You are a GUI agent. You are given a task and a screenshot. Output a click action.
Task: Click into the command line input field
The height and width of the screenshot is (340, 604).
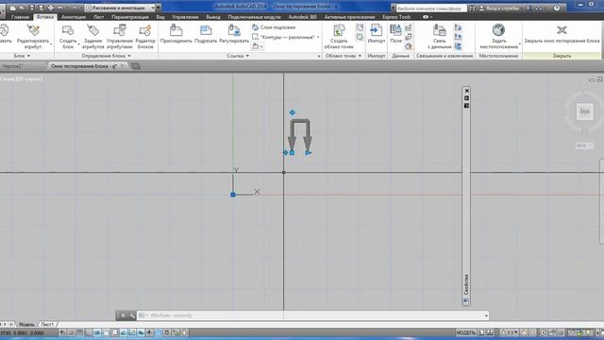310,315
